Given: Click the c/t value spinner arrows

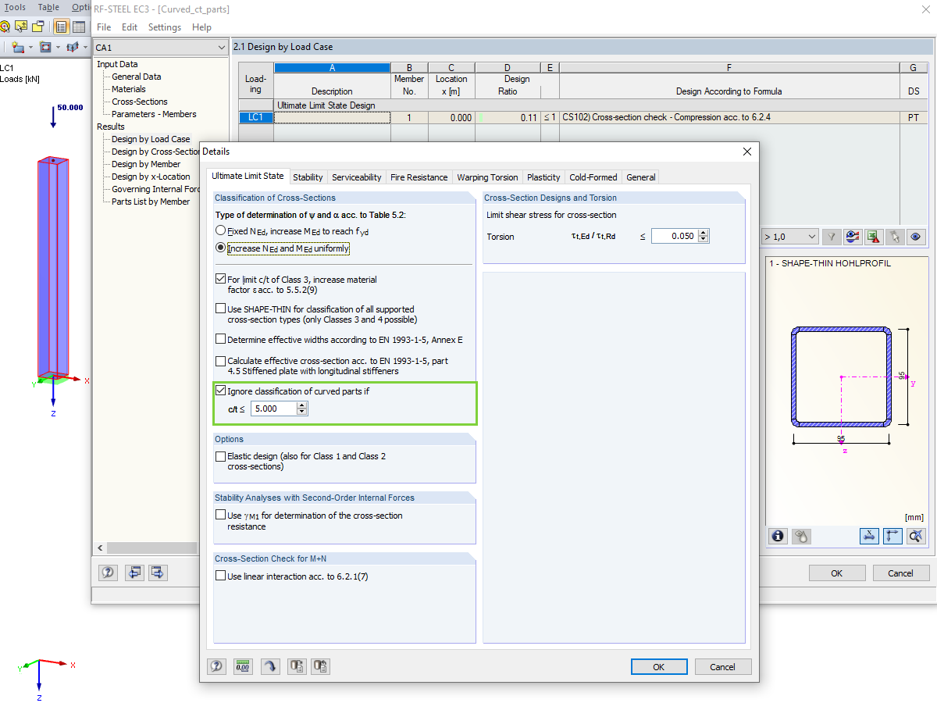Looking at the screenshot, I should pos(302,409).
